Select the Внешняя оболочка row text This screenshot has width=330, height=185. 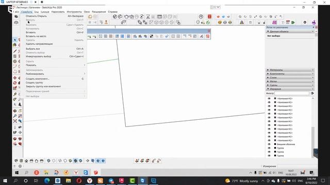pos(286,144)
